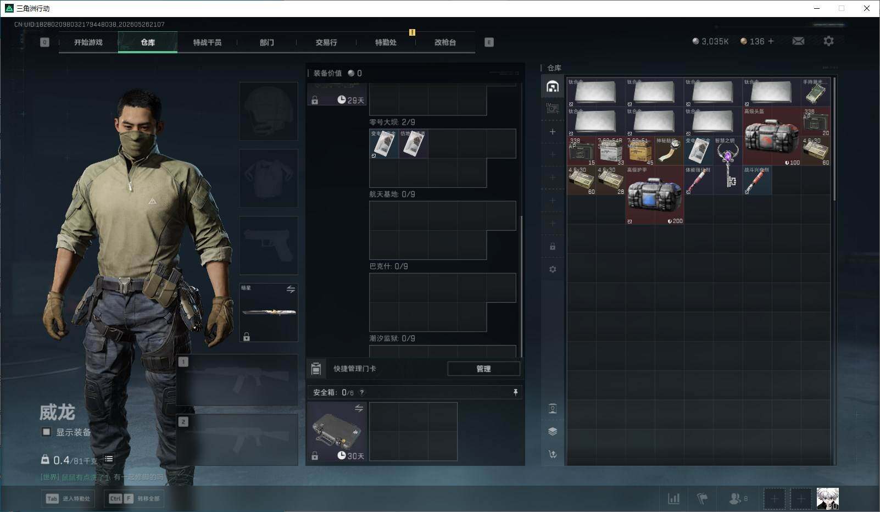Click the warehouse sidebar lock icon

553,247
